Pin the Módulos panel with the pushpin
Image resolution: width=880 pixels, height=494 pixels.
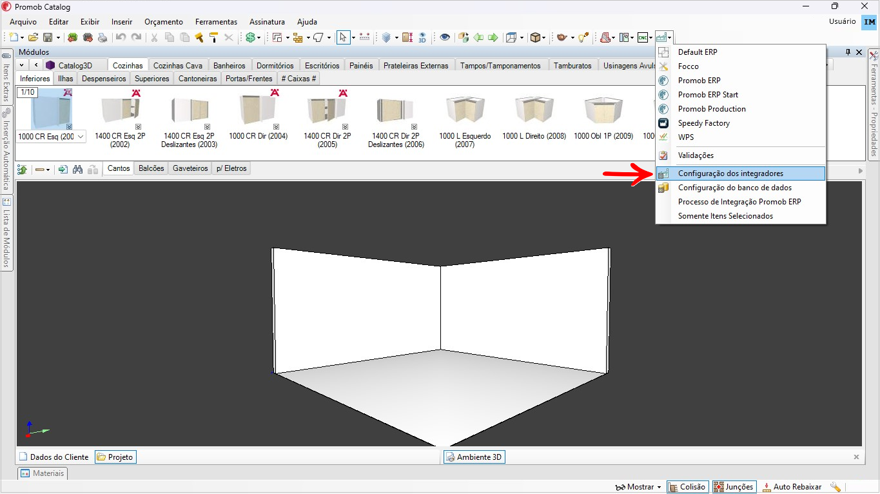pyautogui.click(x=848, y=52)
